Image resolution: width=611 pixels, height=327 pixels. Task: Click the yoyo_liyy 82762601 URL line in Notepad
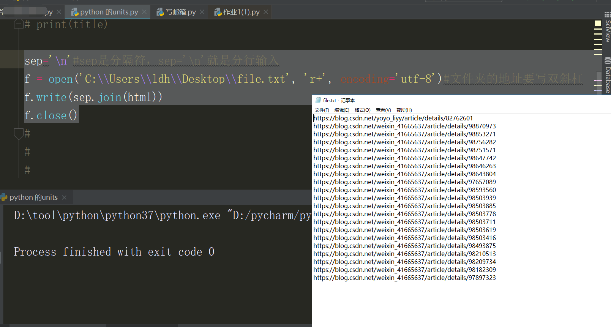tap(393, 118)
